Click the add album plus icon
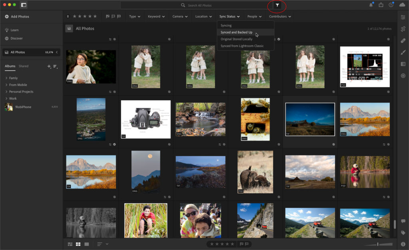 [x=49, y=66]
